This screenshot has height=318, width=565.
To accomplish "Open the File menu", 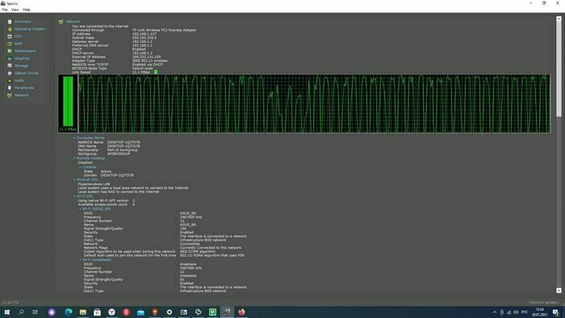I will [x=5, y=10].
